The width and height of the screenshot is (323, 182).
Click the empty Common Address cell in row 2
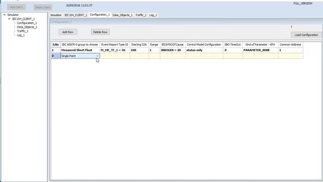point(291,56)
